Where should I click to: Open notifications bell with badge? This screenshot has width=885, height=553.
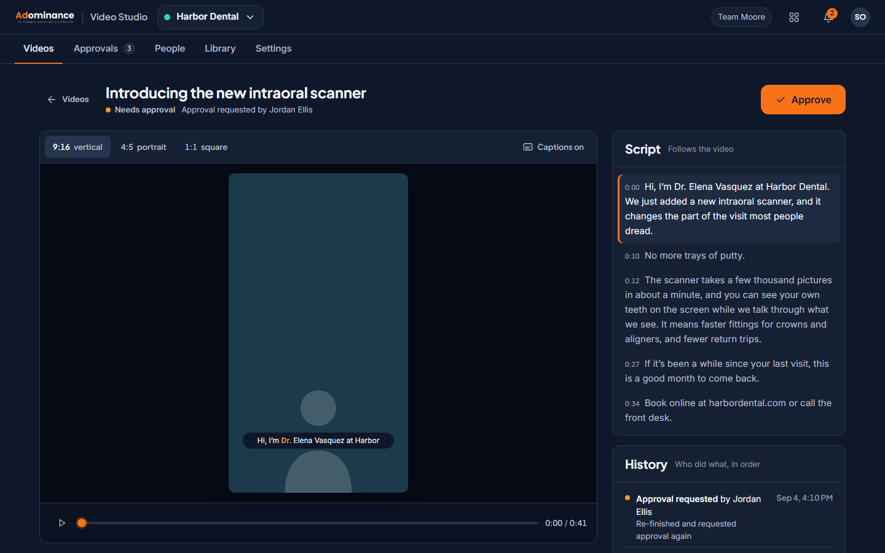[x=828, y=17]
